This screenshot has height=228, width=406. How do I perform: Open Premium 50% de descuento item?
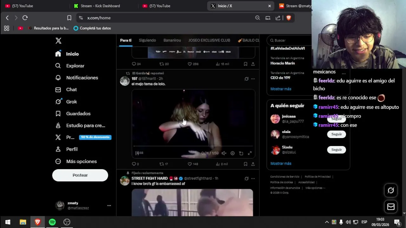coord(83,137)
